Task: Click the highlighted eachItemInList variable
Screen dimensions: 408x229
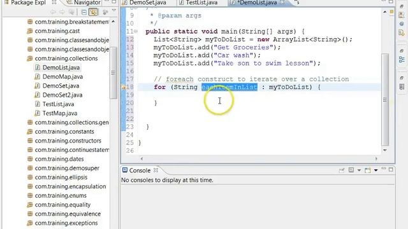Action: pos(229,87)
